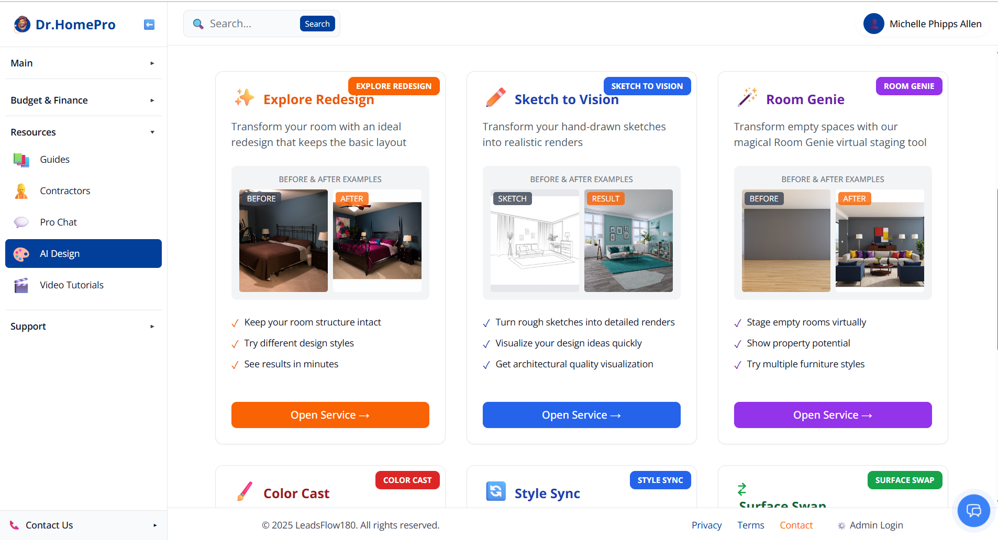Click Michelle Phipps Allen profile avatar
The height and width of the screenshot is (540, 998).
click(x=873, y=24)
